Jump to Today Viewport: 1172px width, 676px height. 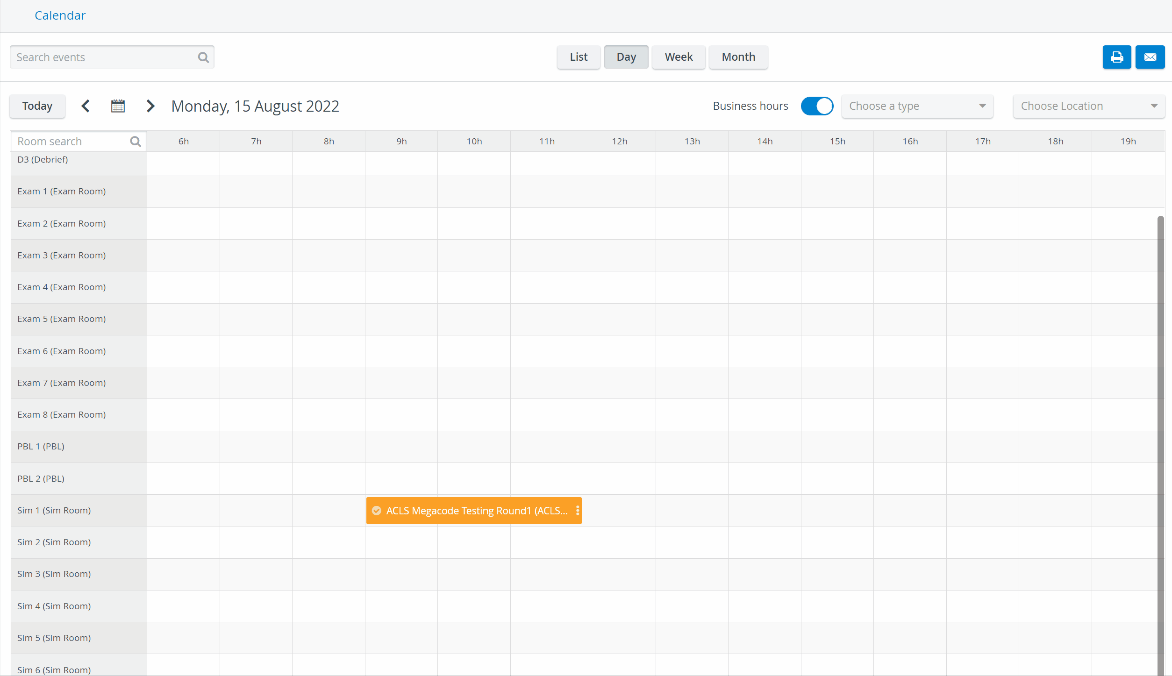37,106
